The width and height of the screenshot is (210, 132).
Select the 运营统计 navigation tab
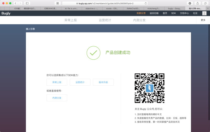click(x=105, y=20)
